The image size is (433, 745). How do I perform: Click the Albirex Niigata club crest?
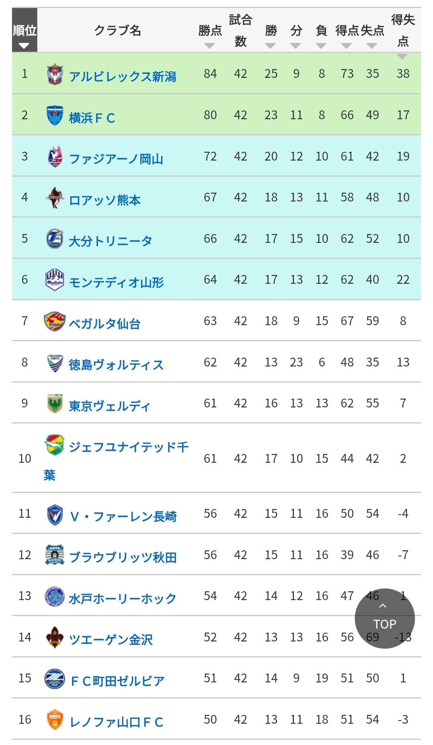(55, 74)
